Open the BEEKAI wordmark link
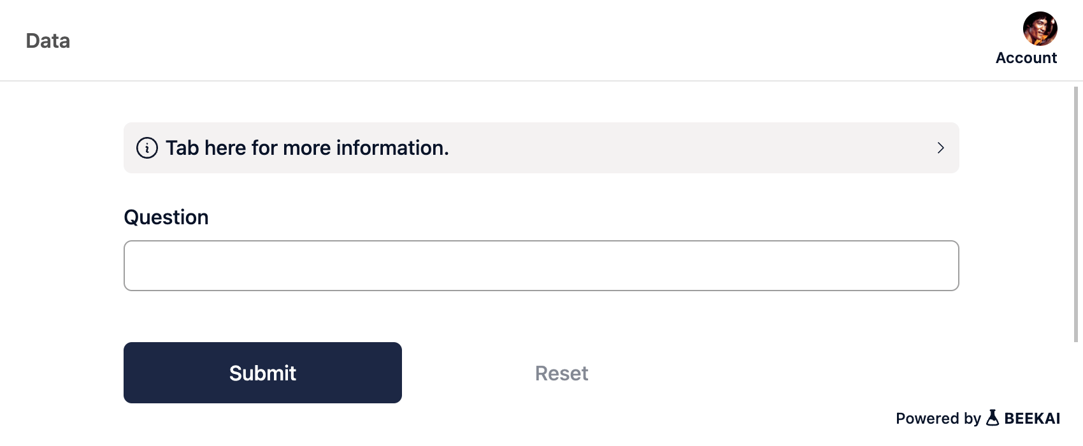 point(1032,419)
